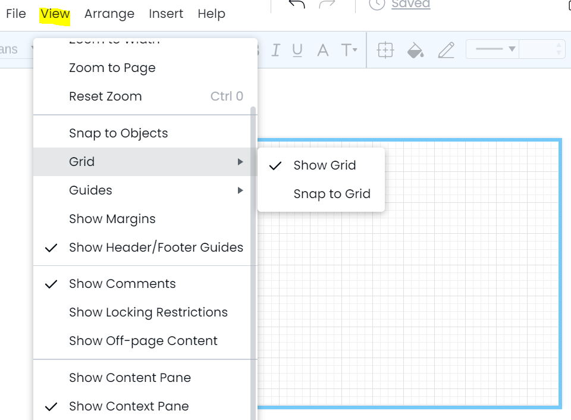This screenshot has width=571, height=420.
Task: Open the text options T dropdown
Action: click(349, 50)
